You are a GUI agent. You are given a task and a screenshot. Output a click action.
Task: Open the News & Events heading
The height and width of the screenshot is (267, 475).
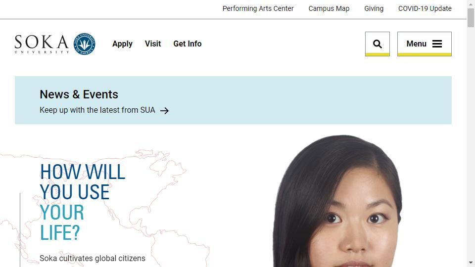(79, 94)
